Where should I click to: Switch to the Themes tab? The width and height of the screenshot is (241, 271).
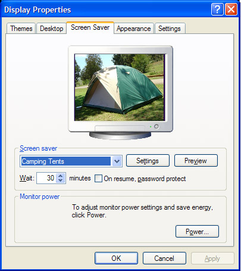pos(21,29)
